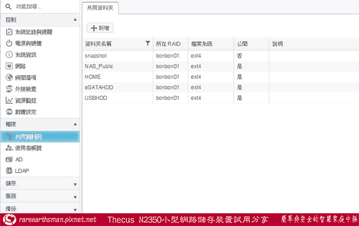
Task: Open the LDAP settings item
Action: click(x=22, y=170)
